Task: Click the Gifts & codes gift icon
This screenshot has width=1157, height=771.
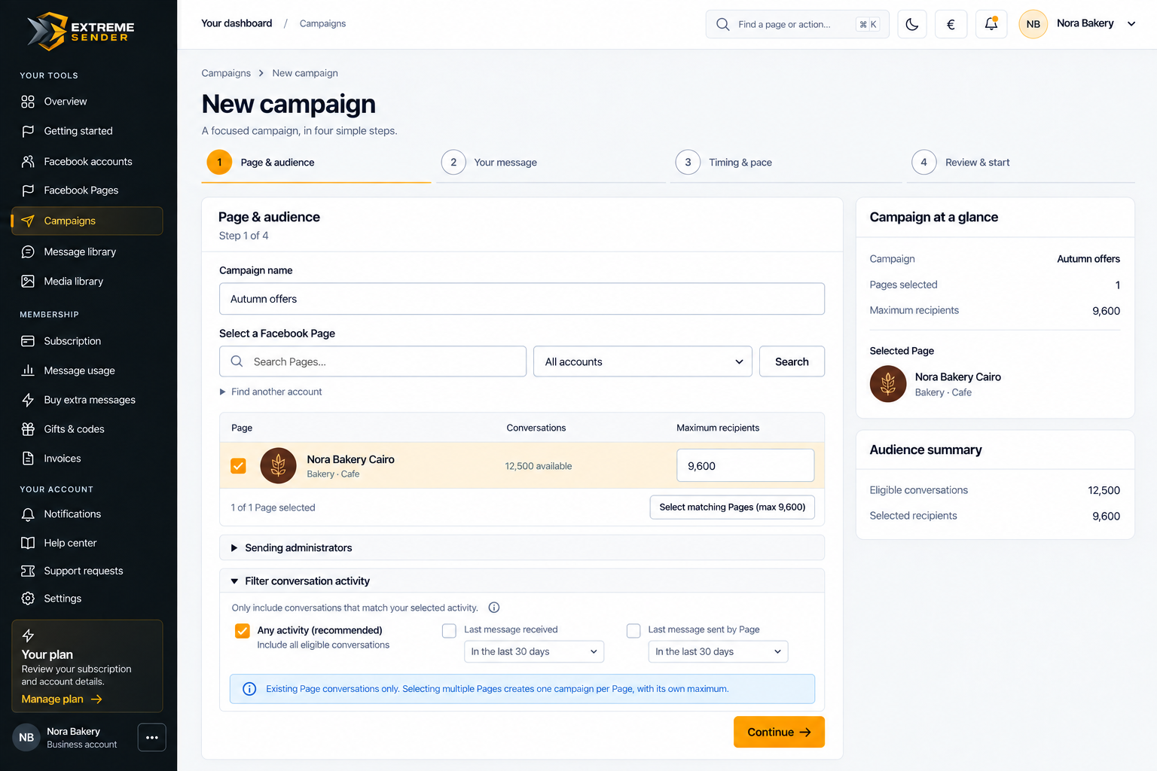Action: pyautogui.click(x=28, y=429)
